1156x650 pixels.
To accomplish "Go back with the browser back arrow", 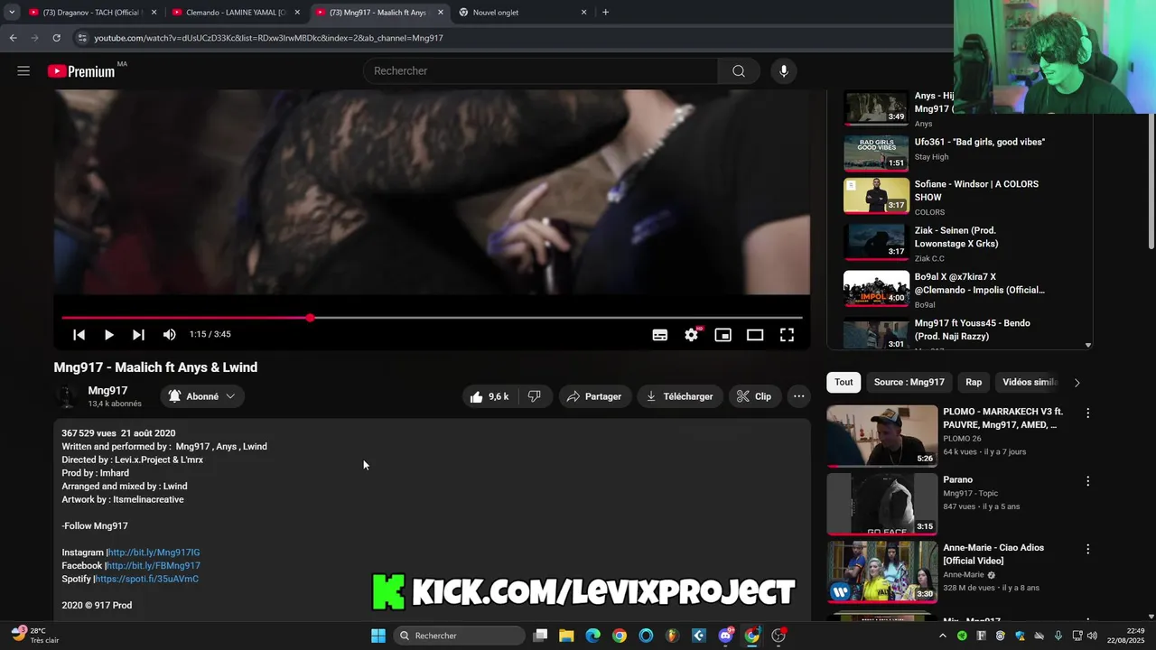I will (x=13, y=38).
